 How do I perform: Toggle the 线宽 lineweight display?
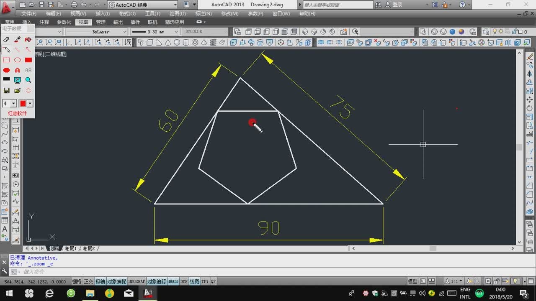pos(195,282)
